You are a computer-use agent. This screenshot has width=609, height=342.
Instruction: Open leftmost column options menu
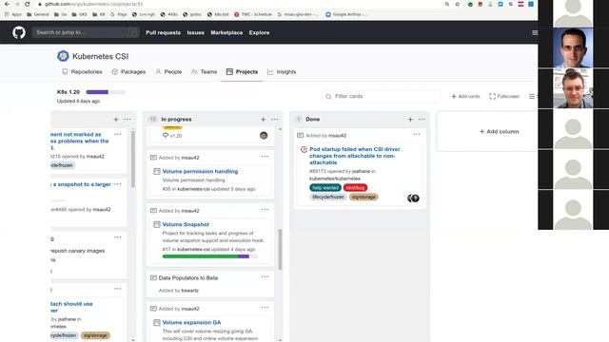(128, 120)
